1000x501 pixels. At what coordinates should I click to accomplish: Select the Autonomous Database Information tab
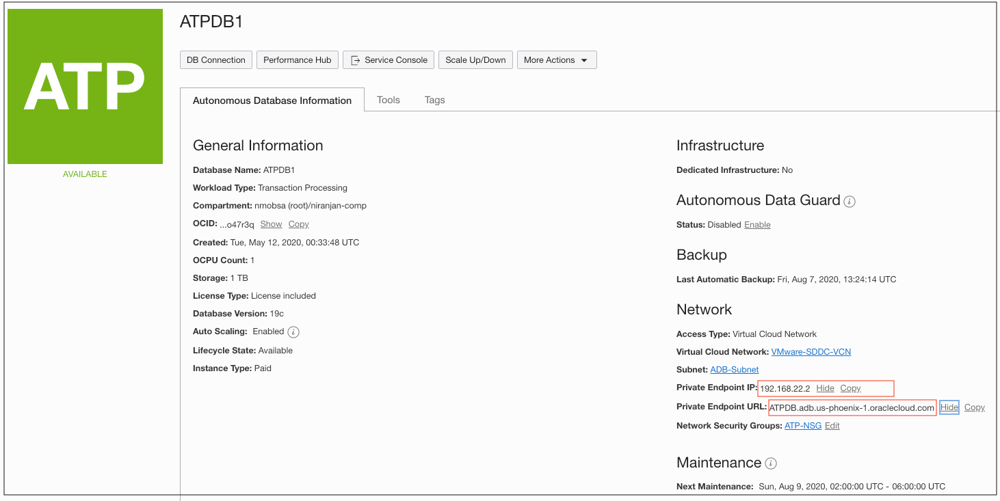272,100
